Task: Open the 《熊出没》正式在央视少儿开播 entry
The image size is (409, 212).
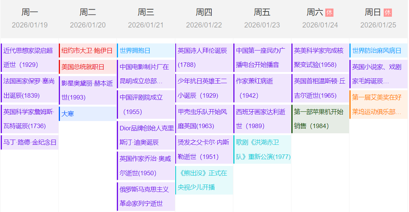Action: pyautogui.click(x=204, y=180)
